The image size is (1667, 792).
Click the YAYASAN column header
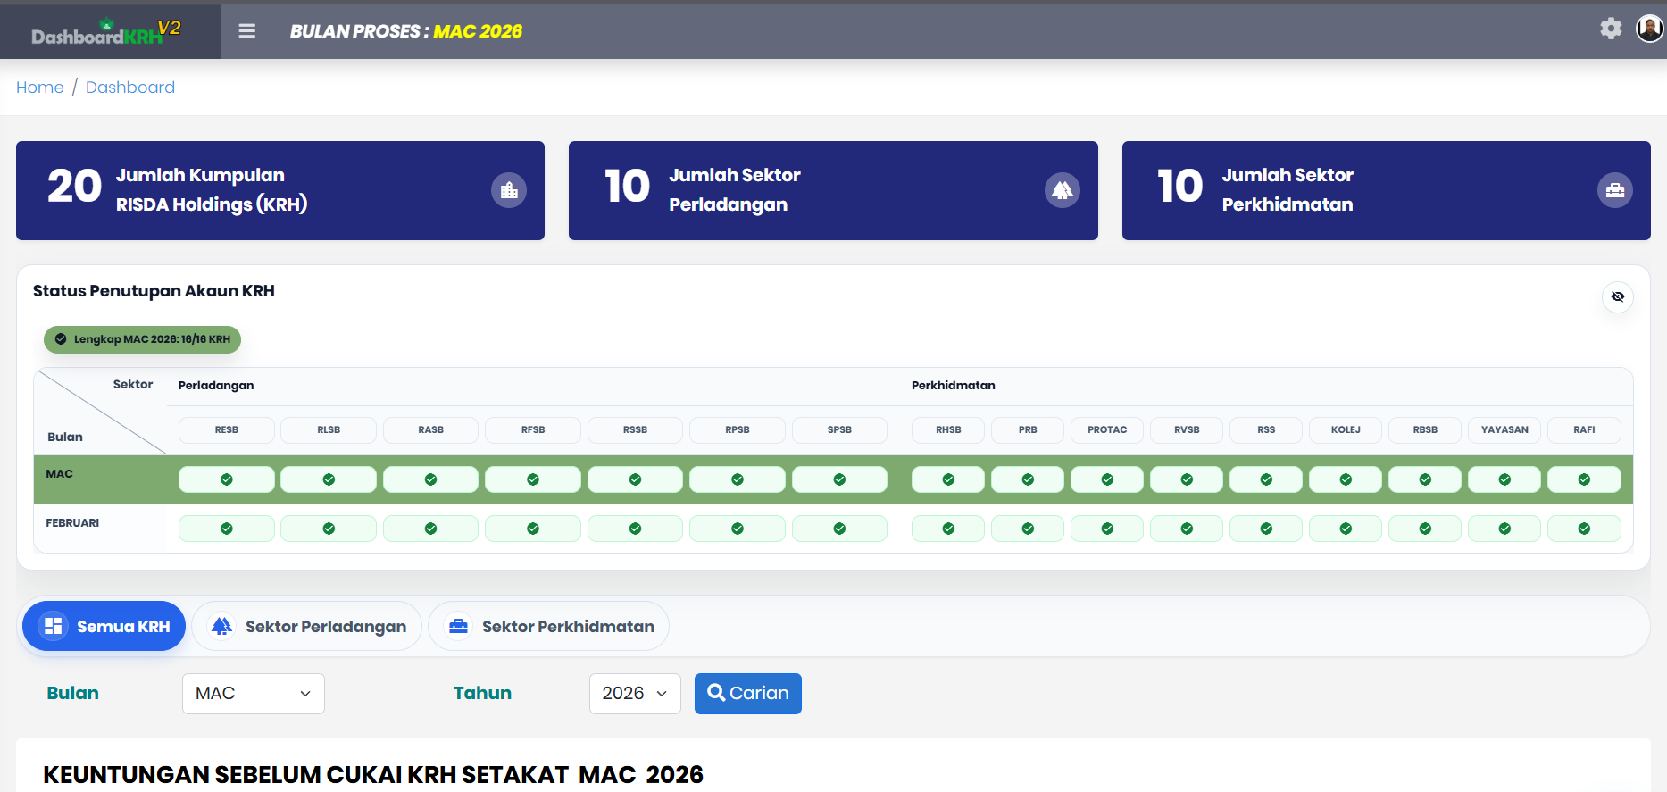1504,429
